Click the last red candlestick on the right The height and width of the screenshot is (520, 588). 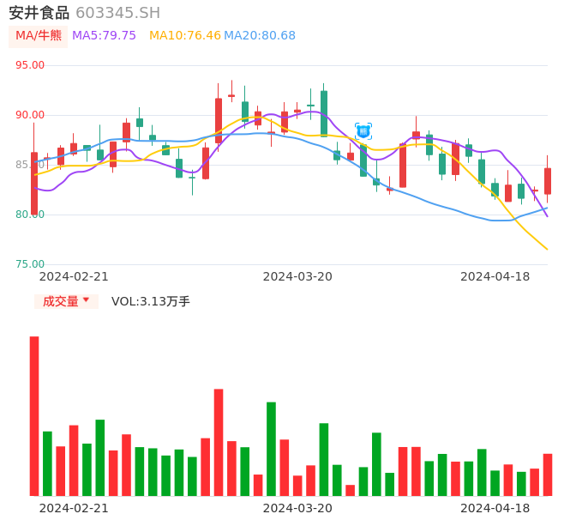click(x=548, y=181)
